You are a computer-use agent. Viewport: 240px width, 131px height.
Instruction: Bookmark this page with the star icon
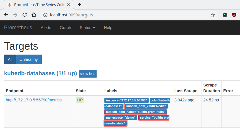[x=213, y=15]
